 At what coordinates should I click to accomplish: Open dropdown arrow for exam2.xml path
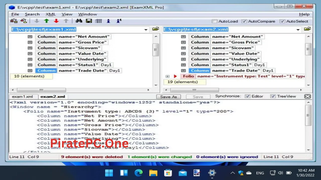point(298,29)
